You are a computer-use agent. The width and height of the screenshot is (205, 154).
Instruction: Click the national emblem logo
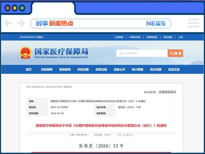(x=25, y=52)
